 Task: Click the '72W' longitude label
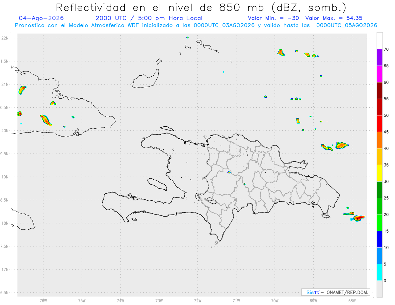pos(197,300)
